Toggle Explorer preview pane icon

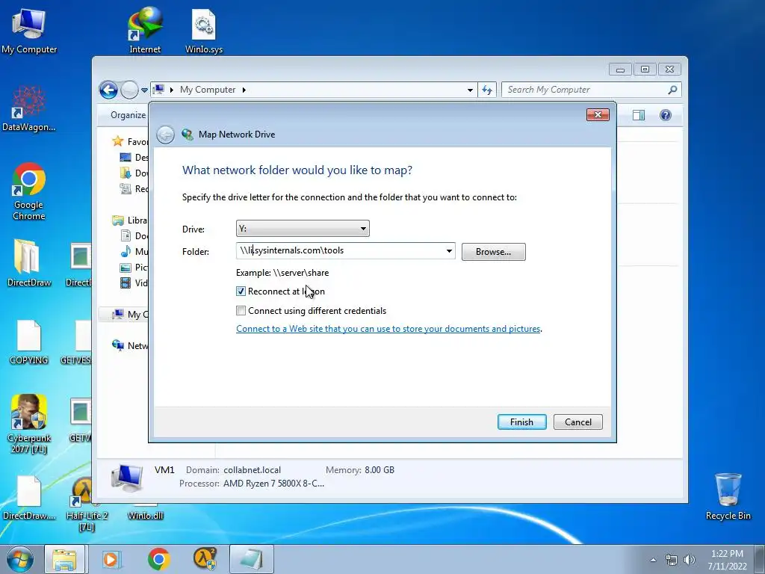[638, 115]
